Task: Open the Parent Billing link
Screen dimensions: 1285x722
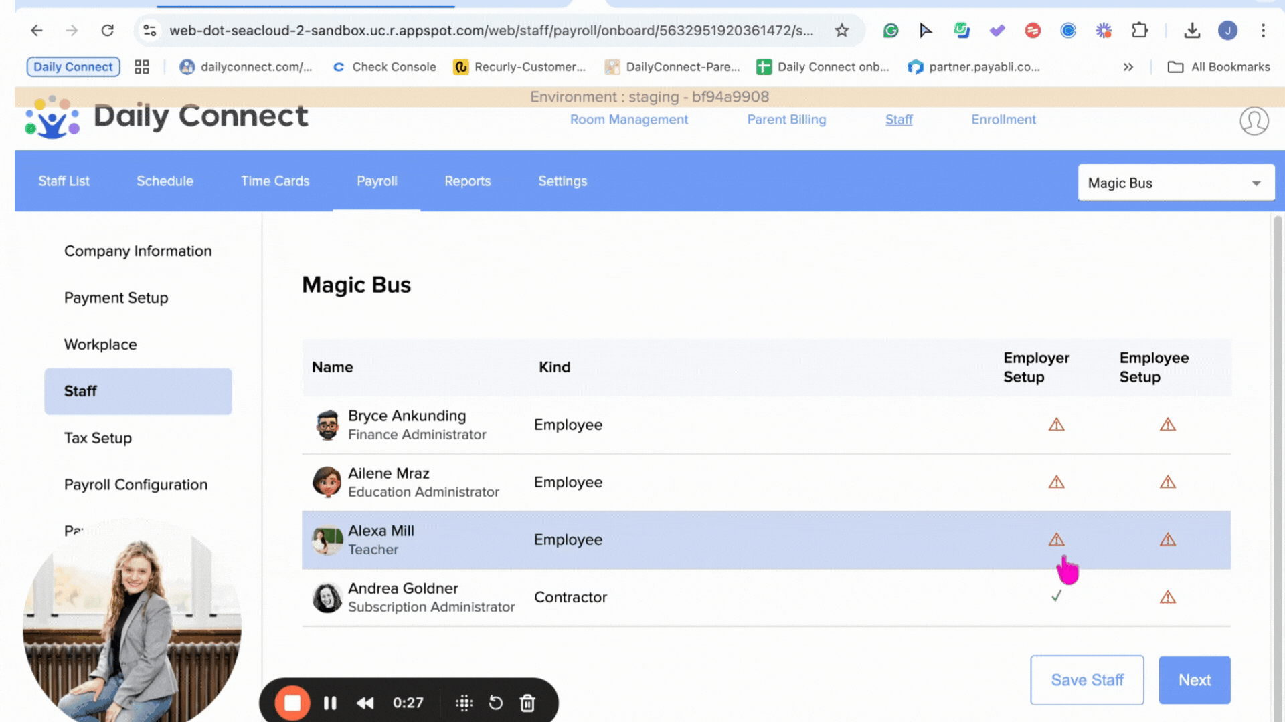Action: tap(786, 120)
